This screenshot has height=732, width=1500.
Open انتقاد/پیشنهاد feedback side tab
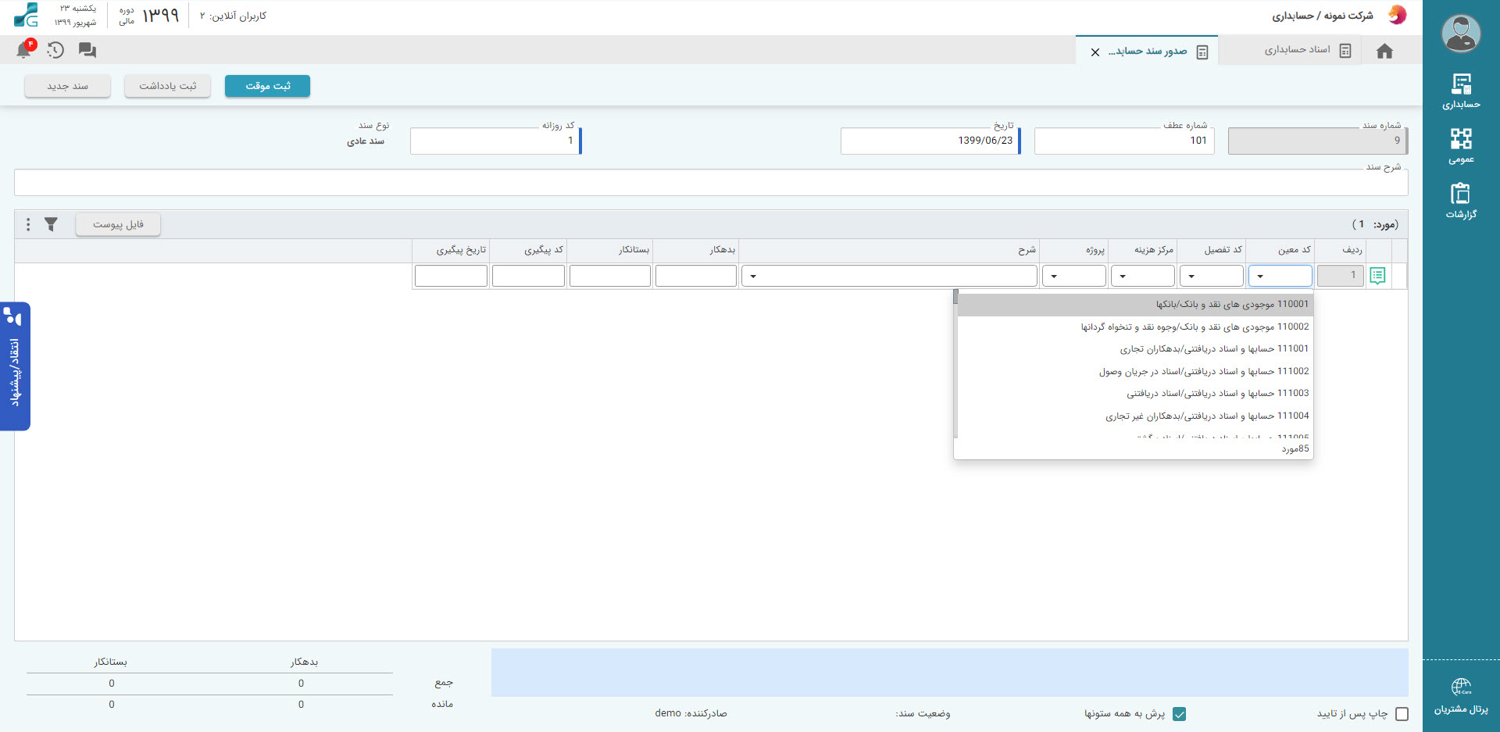coord(15,366)
